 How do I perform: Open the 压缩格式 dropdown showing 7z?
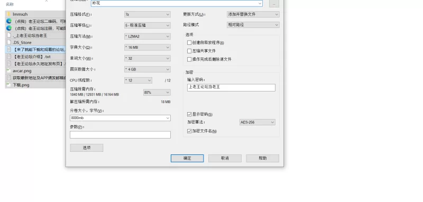pos(148,14)
